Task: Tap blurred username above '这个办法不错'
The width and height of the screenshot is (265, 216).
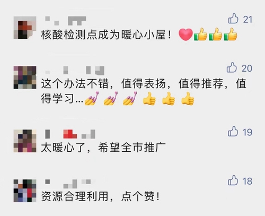Action: 75,70
